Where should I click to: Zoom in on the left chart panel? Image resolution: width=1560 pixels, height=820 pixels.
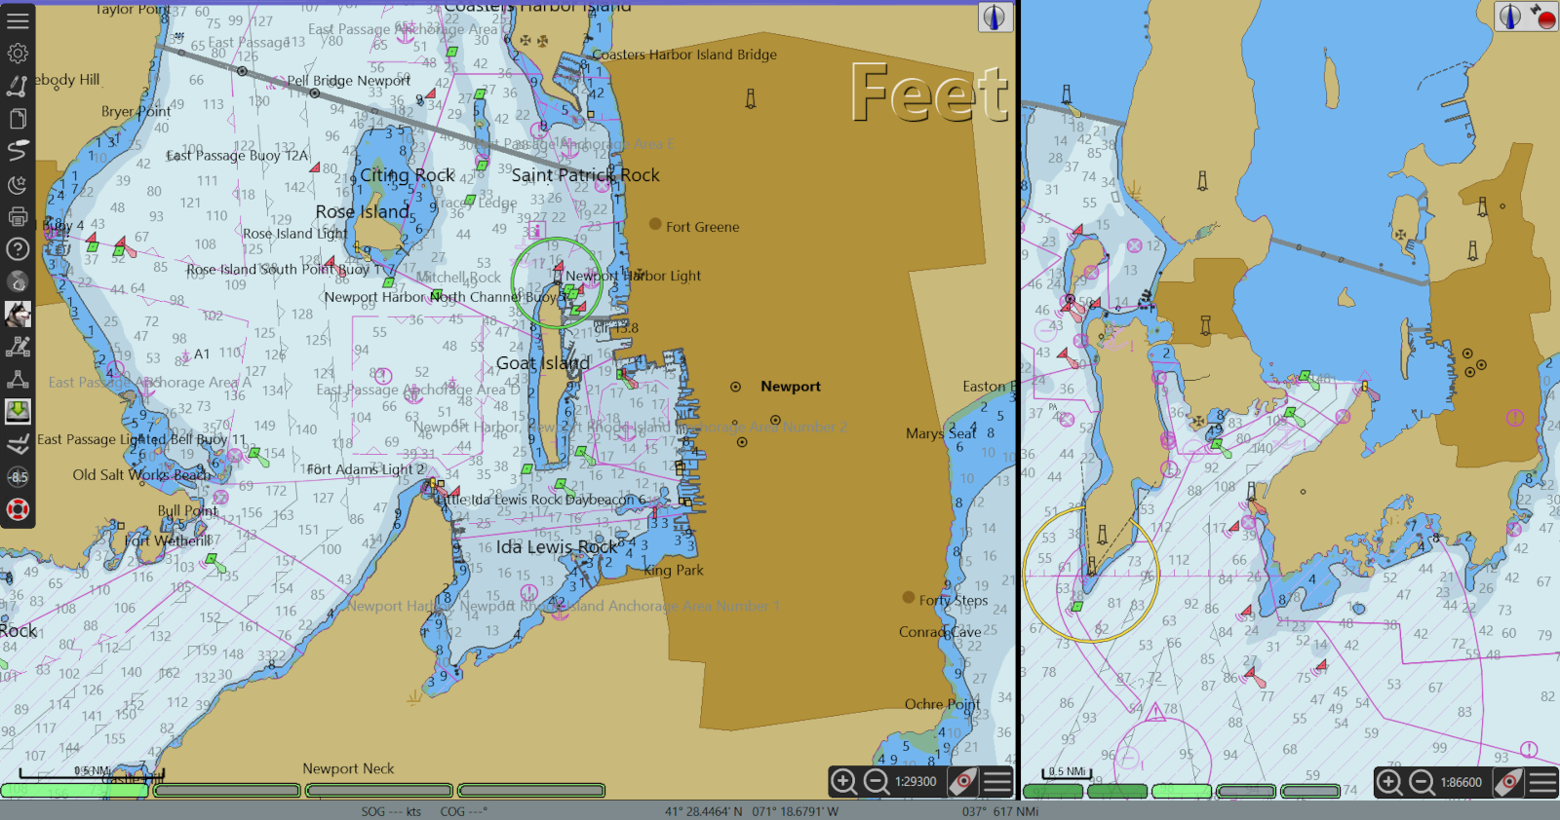[x=843, y=781]
